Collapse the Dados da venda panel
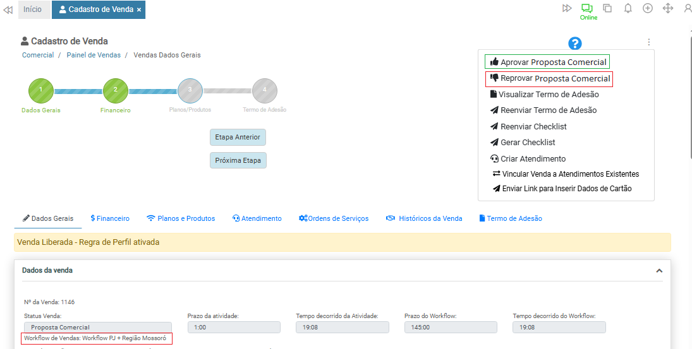692x349 pixels. (x=659, y=271)
